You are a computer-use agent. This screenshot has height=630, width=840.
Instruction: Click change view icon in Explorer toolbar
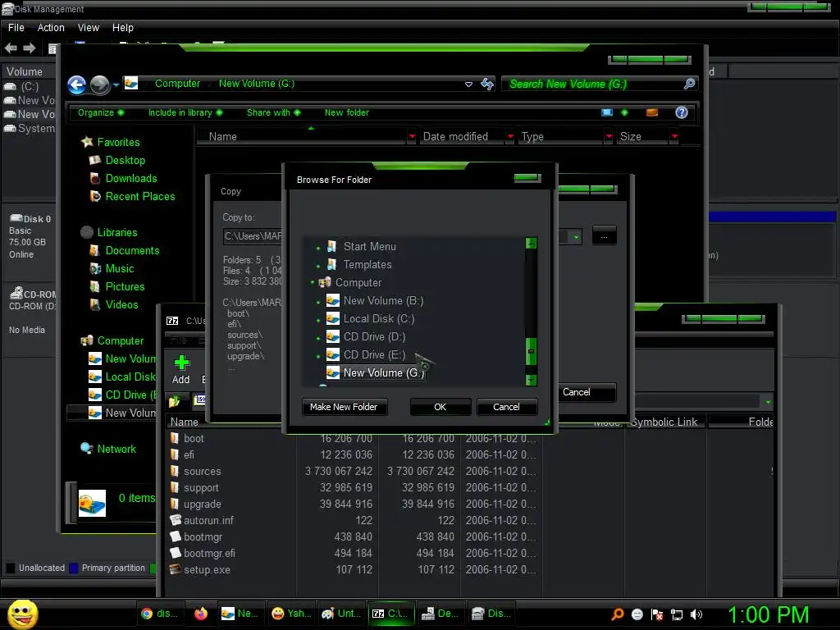(607, 112)
